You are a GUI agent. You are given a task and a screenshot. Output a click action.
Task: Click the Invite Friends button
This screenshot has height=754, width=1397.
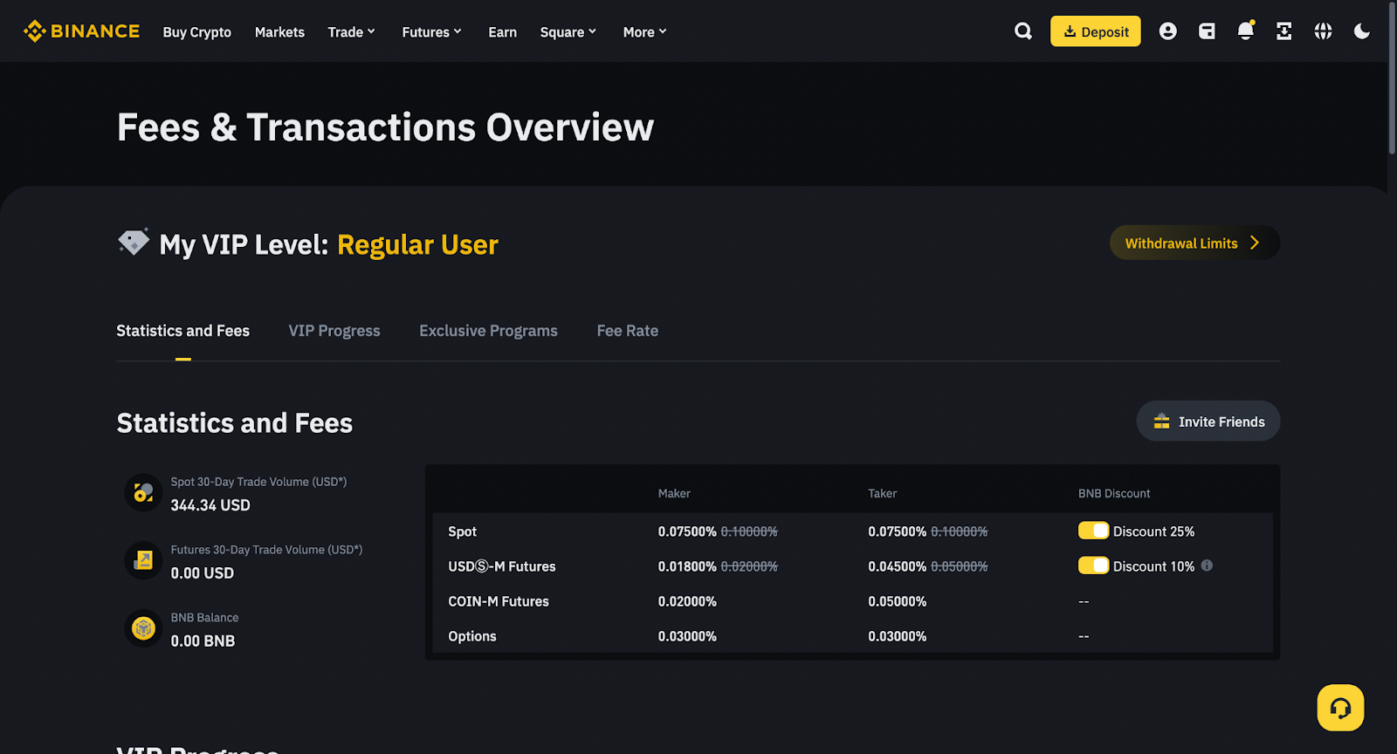click(1208, 422)
